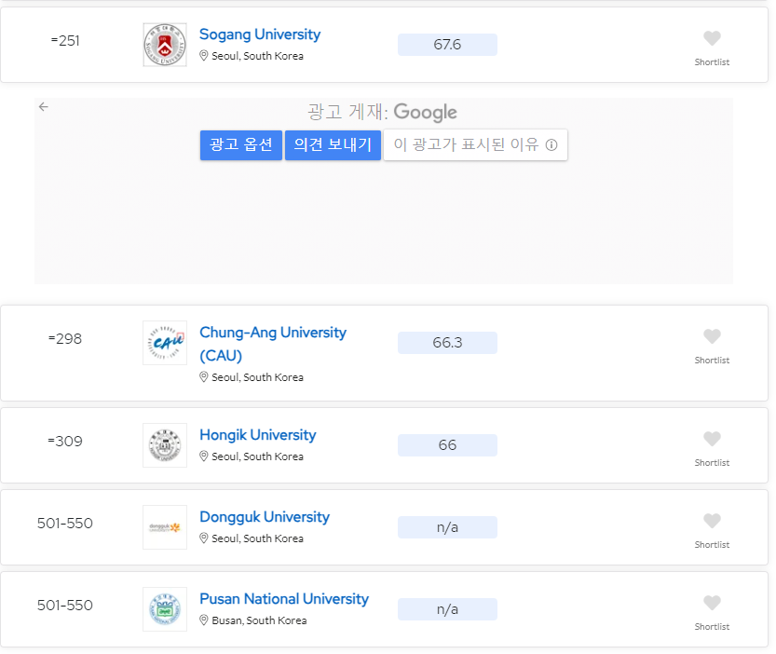Click the Sogang University crest logo

[165, 45]
